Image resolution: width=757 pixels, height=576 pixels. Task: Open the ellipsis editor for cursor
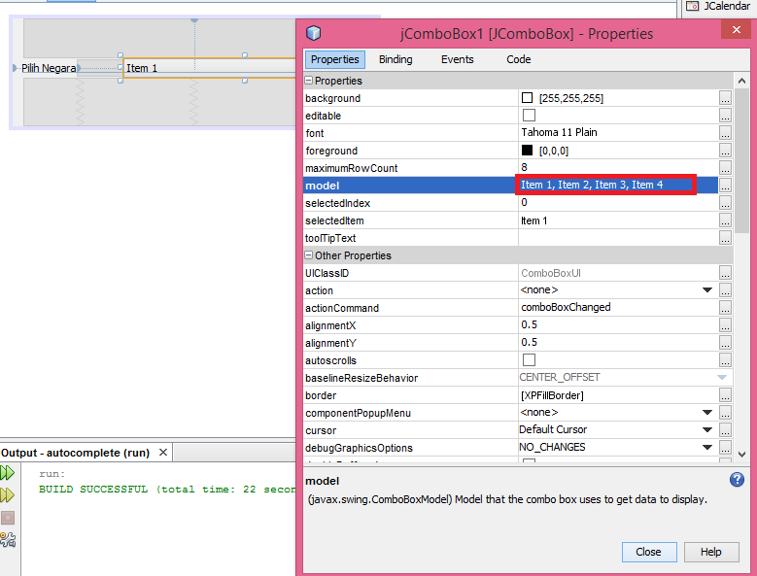[x=725, y=430]
